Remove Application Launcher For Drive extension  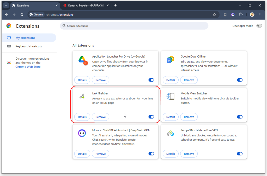pyautogui.click(x=100, y=80)
